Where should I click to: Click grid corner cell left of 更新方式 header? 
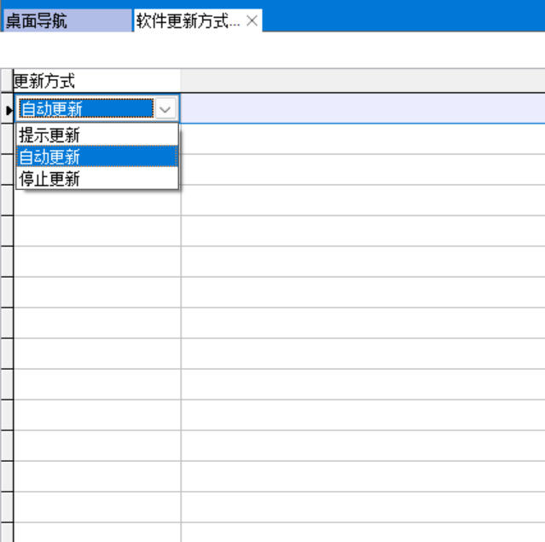[x=7, y=82]
